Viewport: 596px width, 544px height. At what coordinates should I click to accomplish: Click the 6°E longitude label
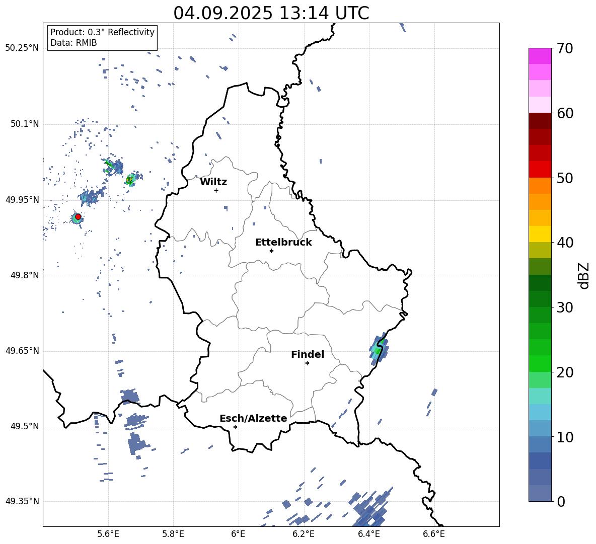pos(238,534)
